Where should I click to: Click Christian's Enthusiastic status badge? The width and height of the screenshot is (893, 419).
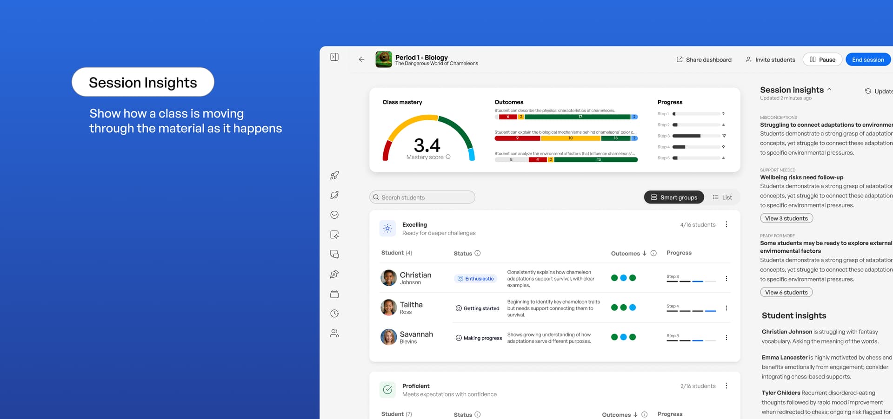click(475, 279)
